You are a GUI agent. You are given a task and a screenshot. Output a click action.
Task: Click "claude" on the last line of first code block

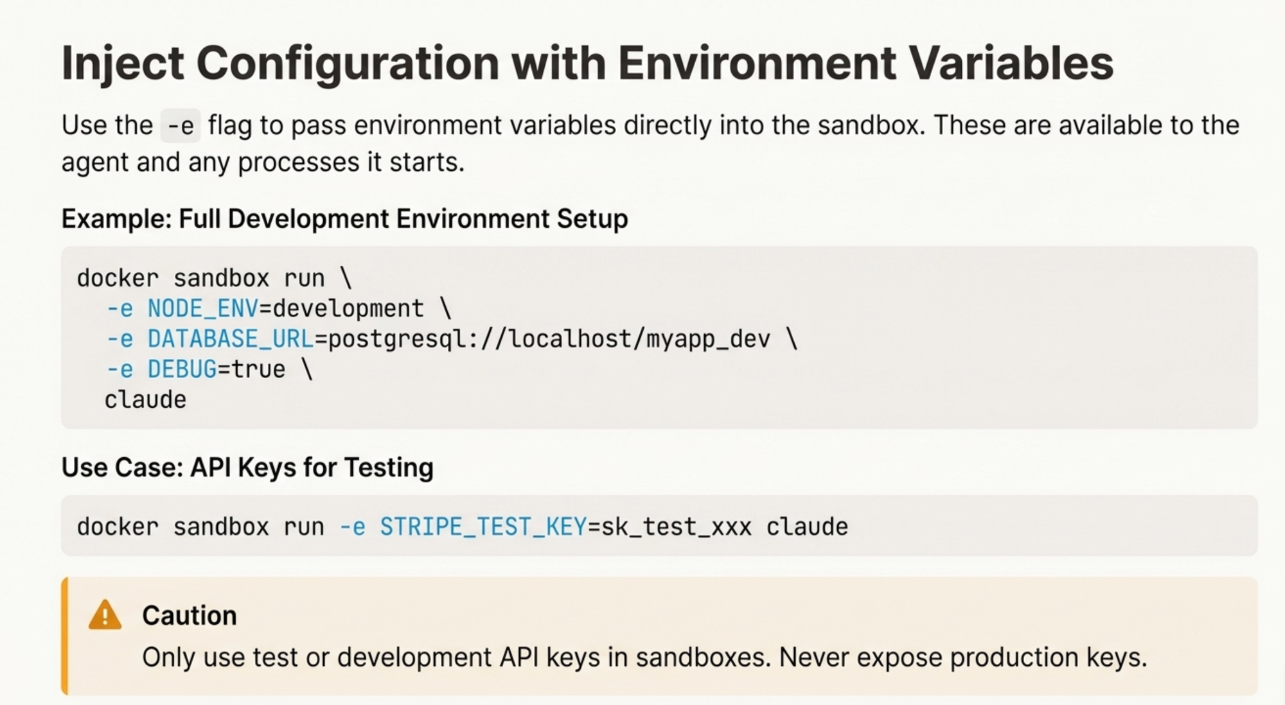(x=145, y=400)
